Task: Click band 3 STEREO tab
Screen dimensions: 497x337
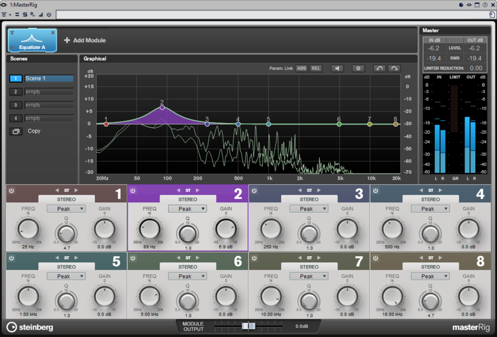Action: point(309,199)
